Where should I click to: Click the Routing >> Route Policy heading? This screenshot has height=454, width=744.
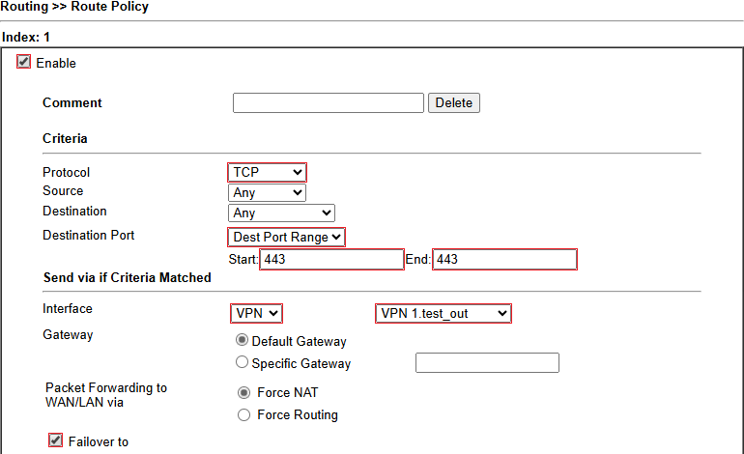click(x=74, y=7)
